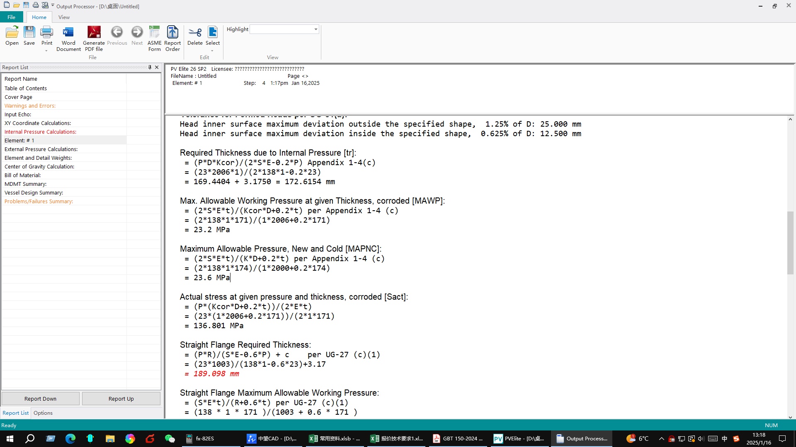Screen dimensions: 796x447
Task: Click quick access open folder icon
Action: coord(16,5)
